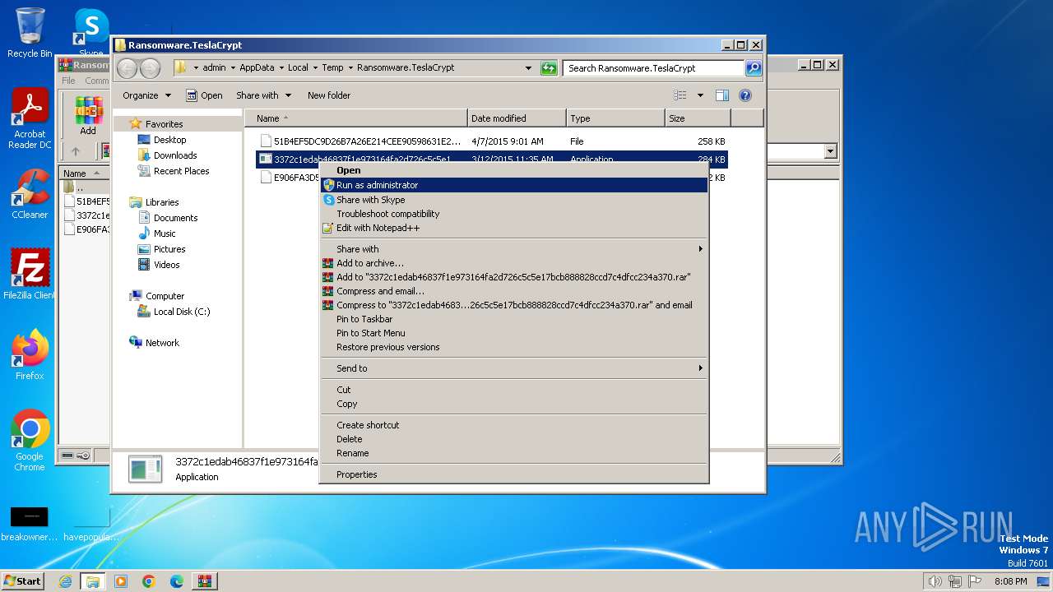The height and width of the screenshot is (592, 1053).
Task: Click the Explorer Back arrow button
Action: pyautogui.click(x=128, y=68)
